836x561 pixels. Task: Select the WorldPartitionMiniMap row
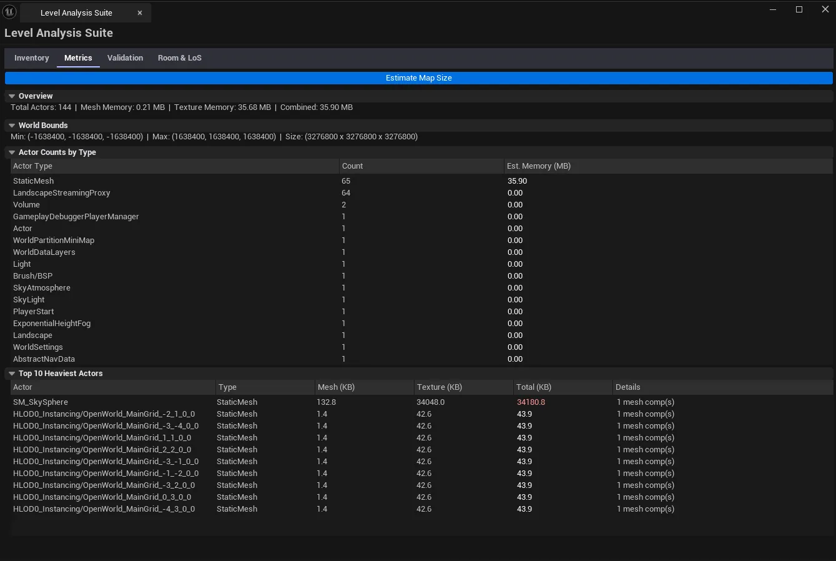[421, 241]
